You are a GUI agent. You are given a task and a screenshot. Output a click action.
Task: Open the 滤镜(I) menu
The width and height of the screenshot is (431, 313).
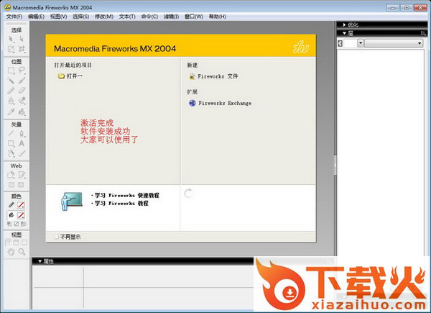(x=171, y=17)
